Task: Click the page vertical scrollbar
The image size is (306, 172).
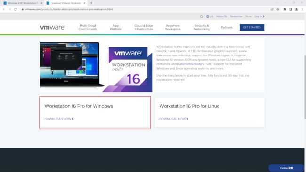Action: click(305, 87)
